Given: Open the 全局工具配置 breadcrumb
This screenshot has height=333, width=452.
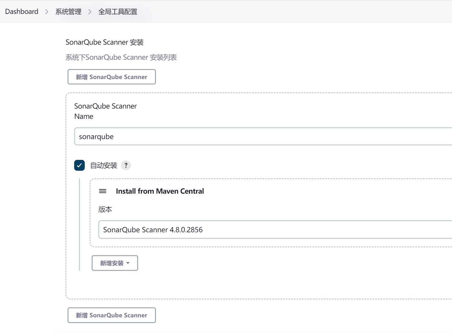Looking at the screenshot, I should coord(118,11).
